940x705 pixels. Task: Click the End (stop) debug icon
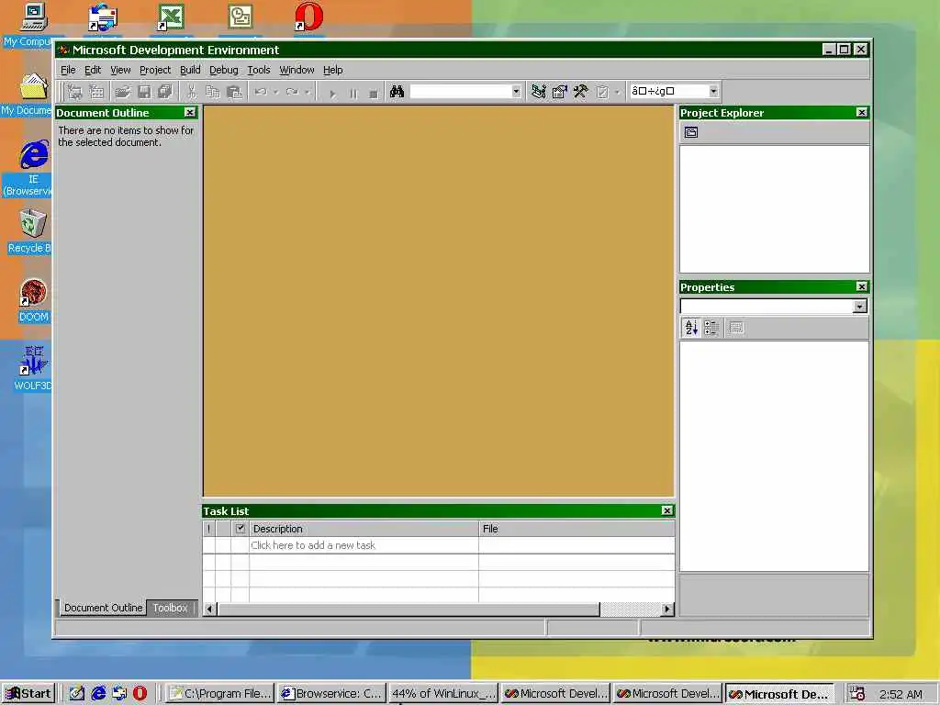373,93
